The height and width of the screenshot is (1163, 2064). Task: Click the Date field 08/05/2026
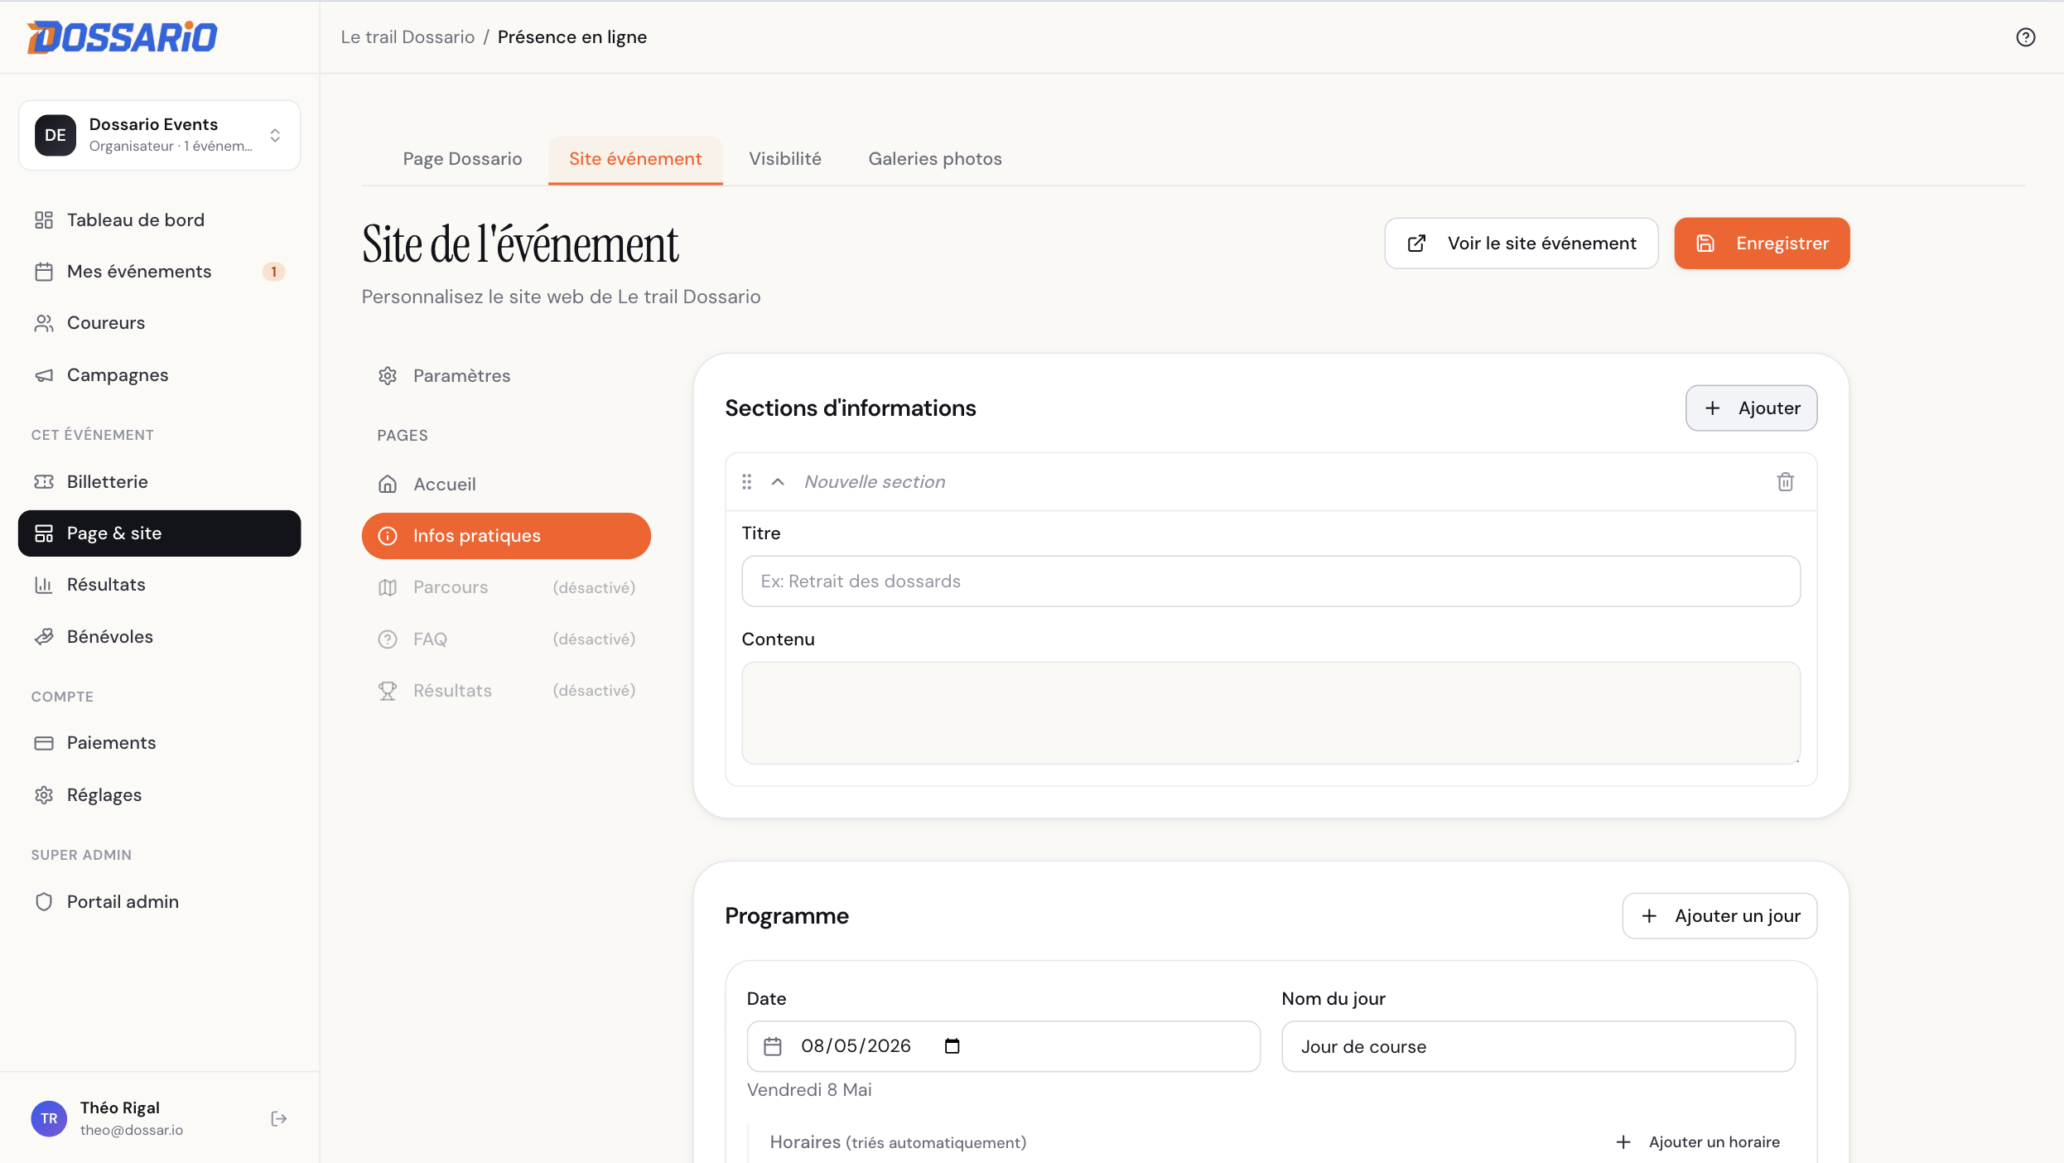point(1003,1046)
